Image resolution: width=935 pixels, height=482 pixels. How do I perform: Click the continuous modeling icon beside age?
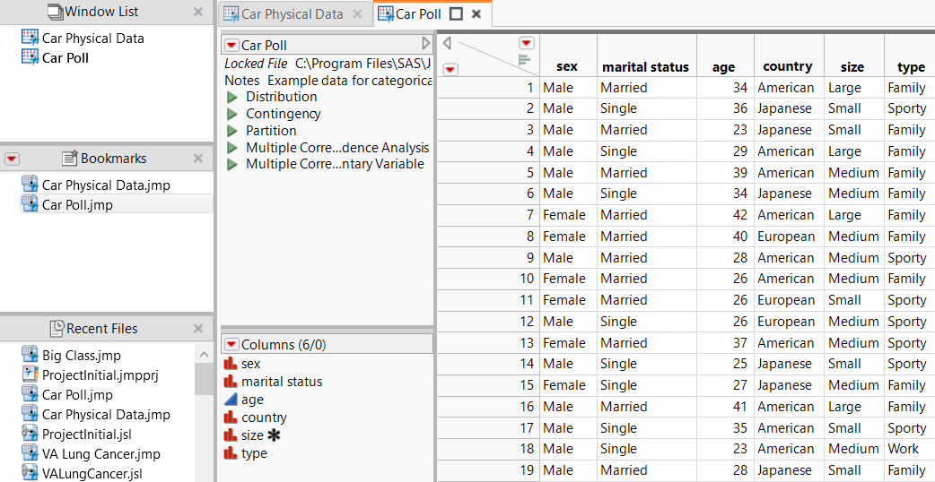click(x=231, y=400)
